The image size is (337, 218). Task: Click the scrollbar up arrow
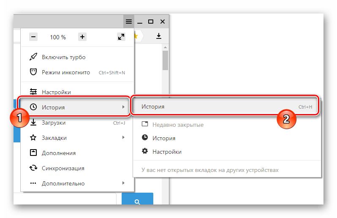pyautogui.click(x=165, y=47)
